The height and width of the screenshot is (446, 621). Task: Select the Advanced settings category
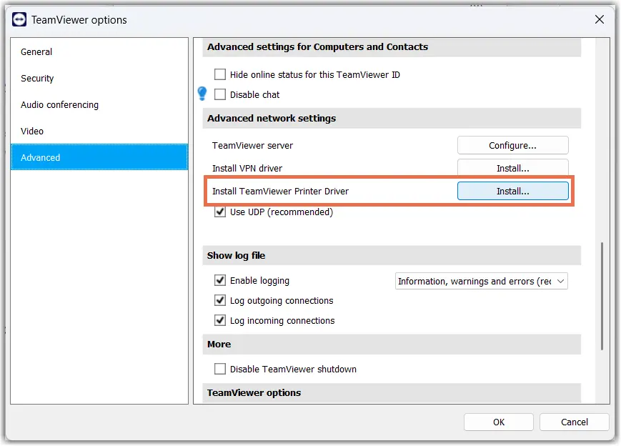[x=99, y=157]
